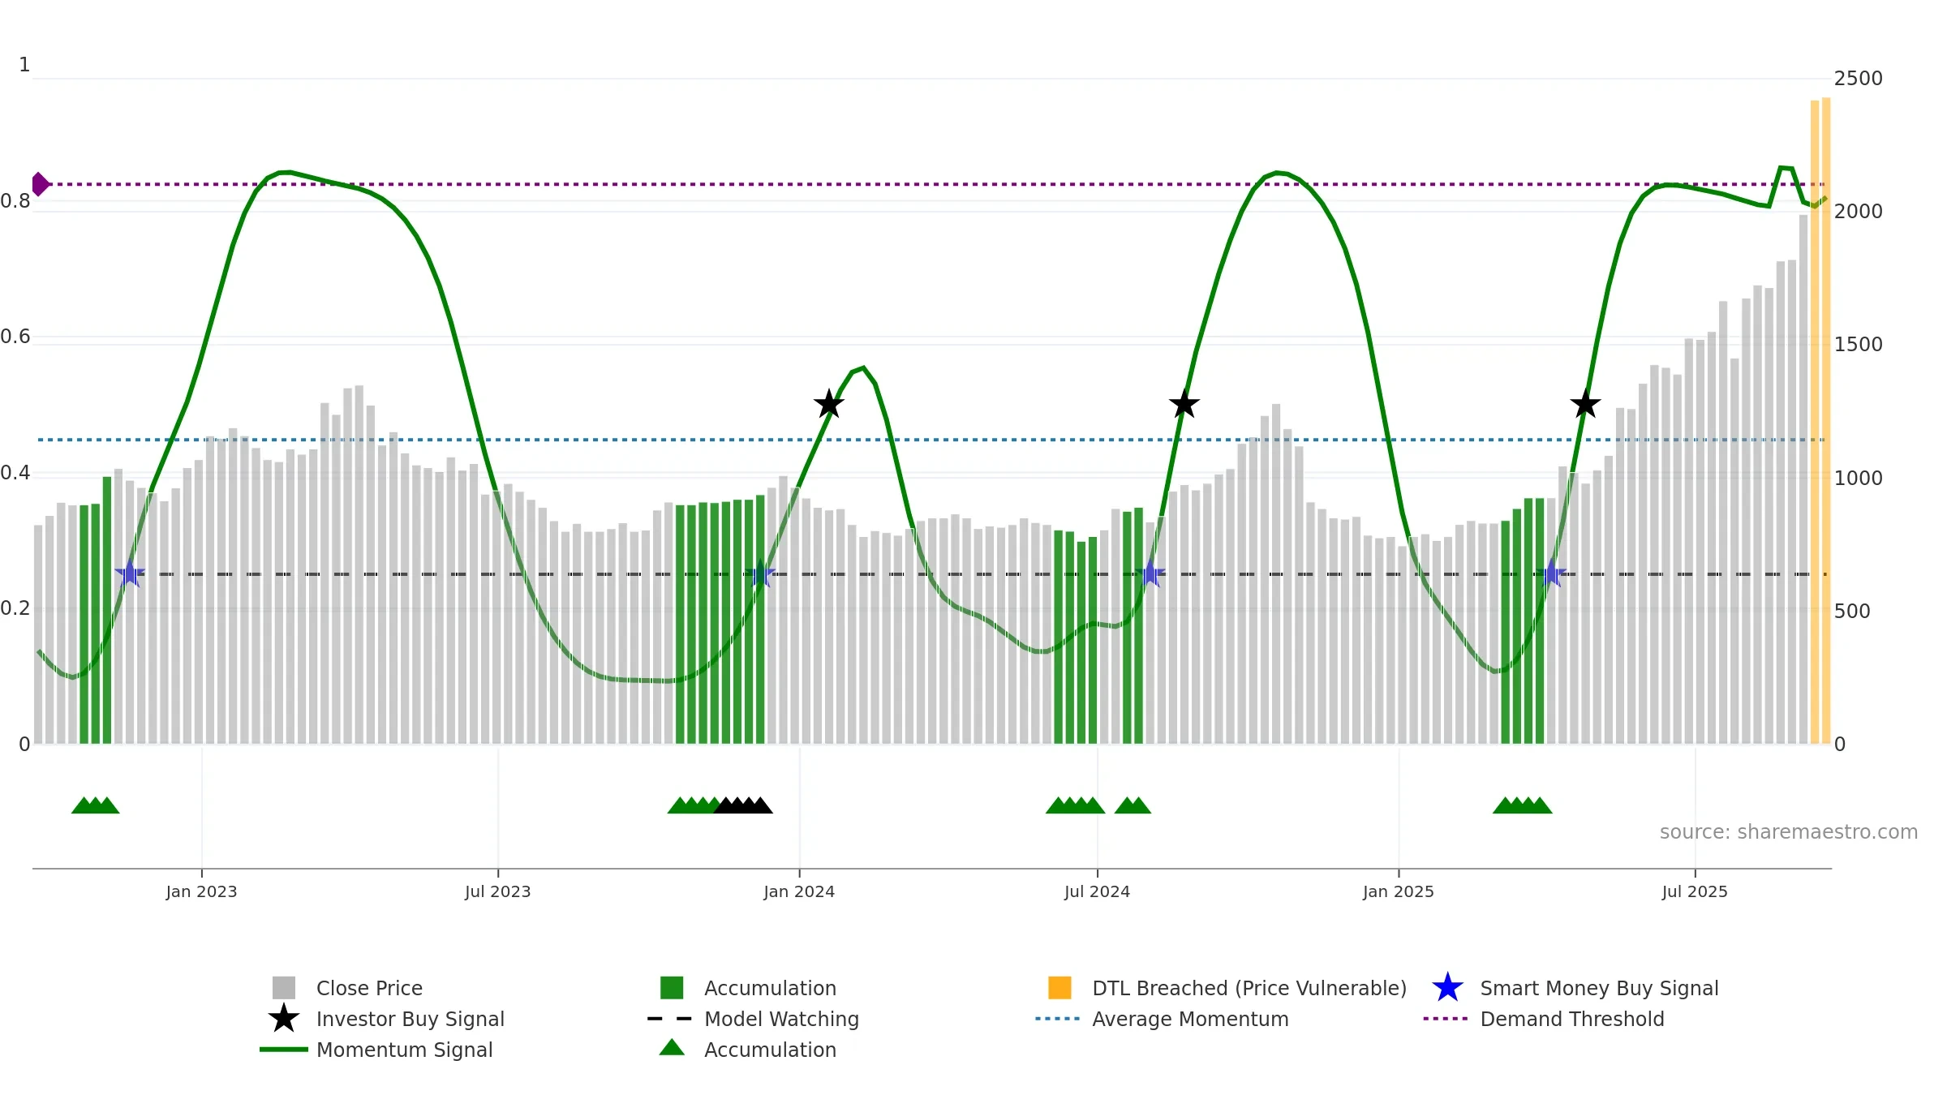The width and height of the screenshot is (1947, 1095).
Task: Toggle the black Investor Buy Signal legend star
Action: point(284,1018)
